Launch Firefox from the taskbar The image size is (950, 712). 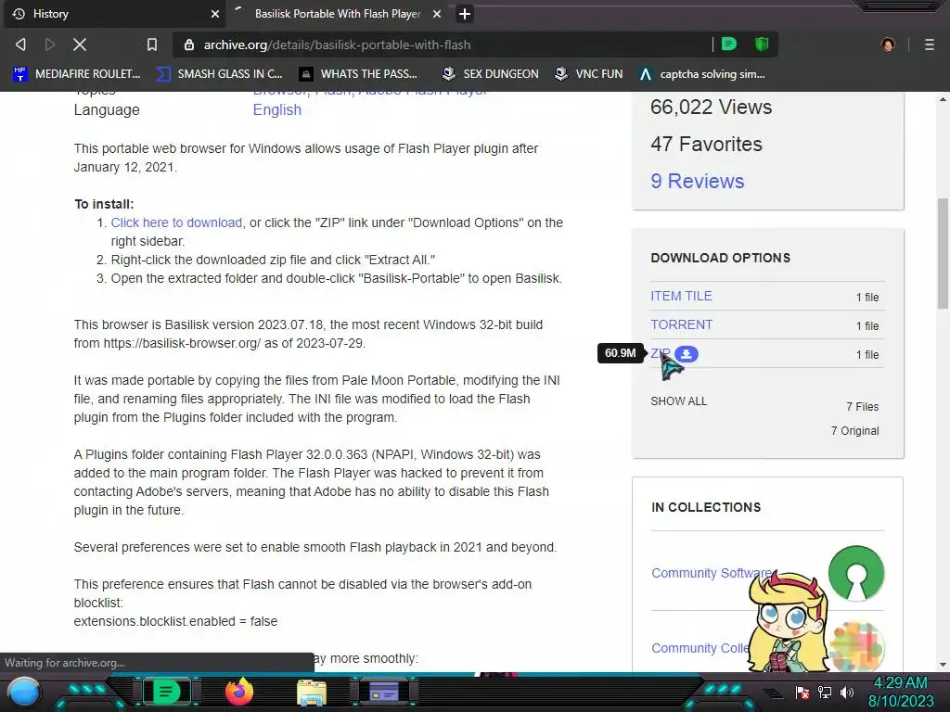[238, 692]
